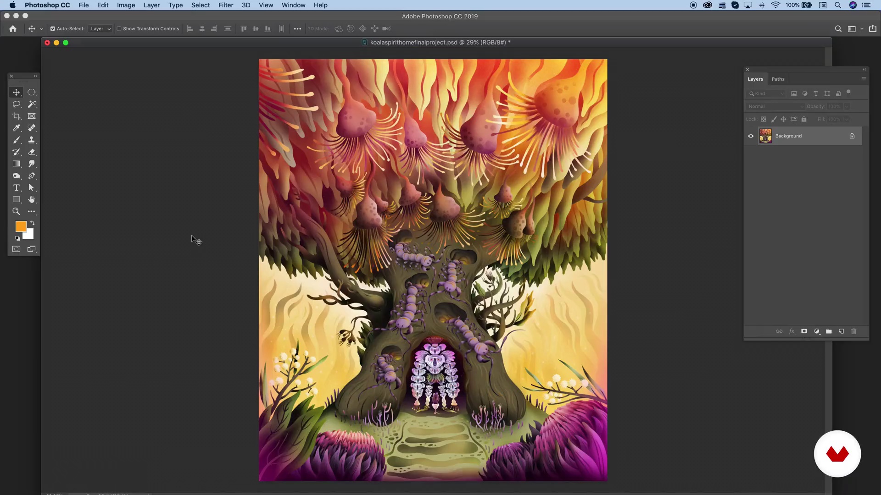Toggle layer filtering on/off switch
Screen dimensions: 881x495
[848, 92]
